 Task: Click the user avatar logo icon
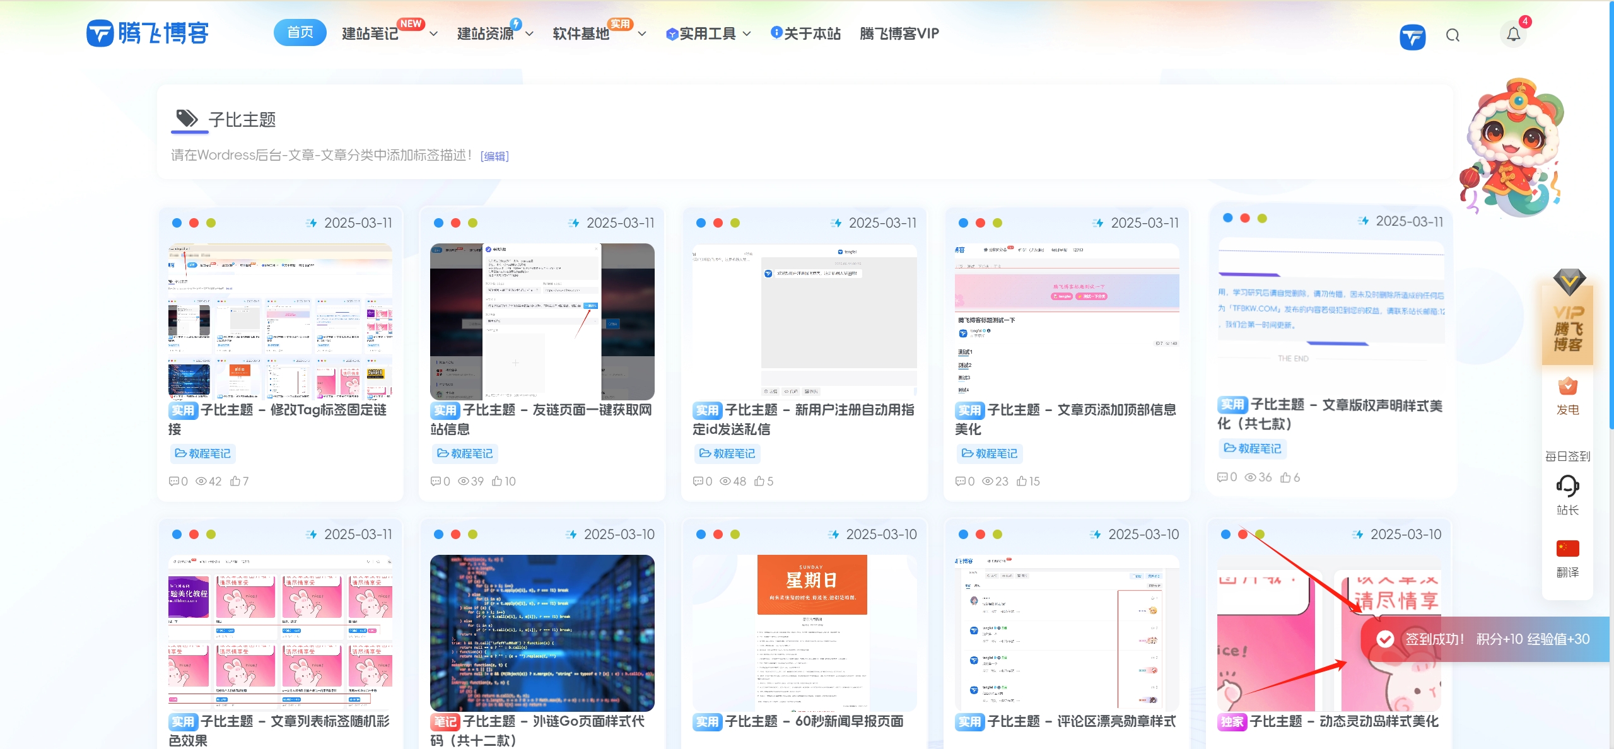tap(1412, 37)
